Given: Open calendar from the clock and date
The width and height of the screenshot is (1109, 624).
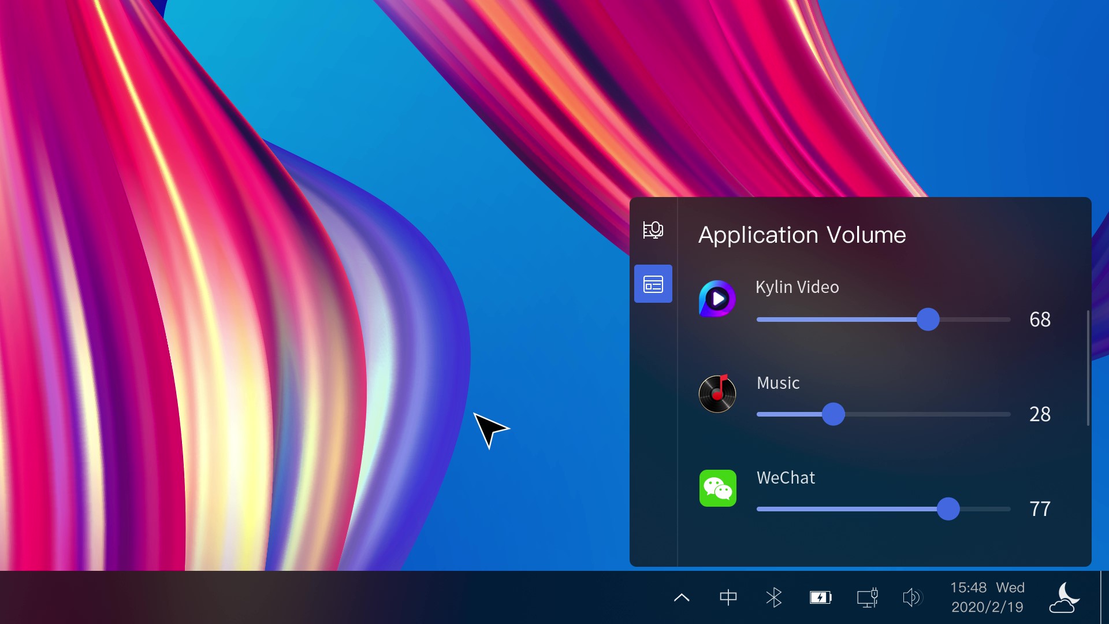Looking at the screenshot, I should click(987, 597).
